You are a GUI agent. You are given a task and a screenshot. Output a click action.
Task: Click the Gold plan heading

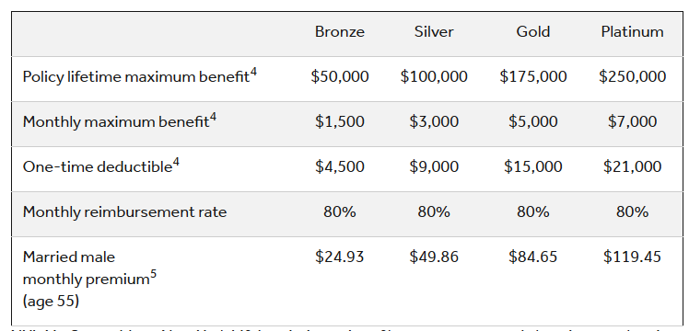pos(533,32)
